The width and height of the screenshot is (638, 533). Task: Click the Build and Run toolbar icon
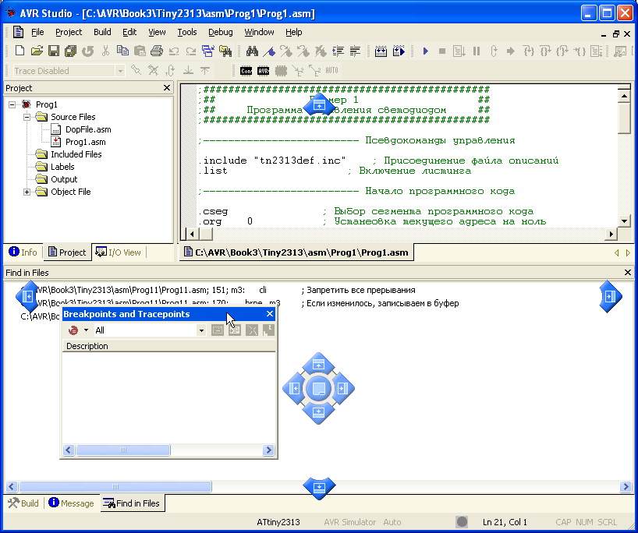[399, 51]
